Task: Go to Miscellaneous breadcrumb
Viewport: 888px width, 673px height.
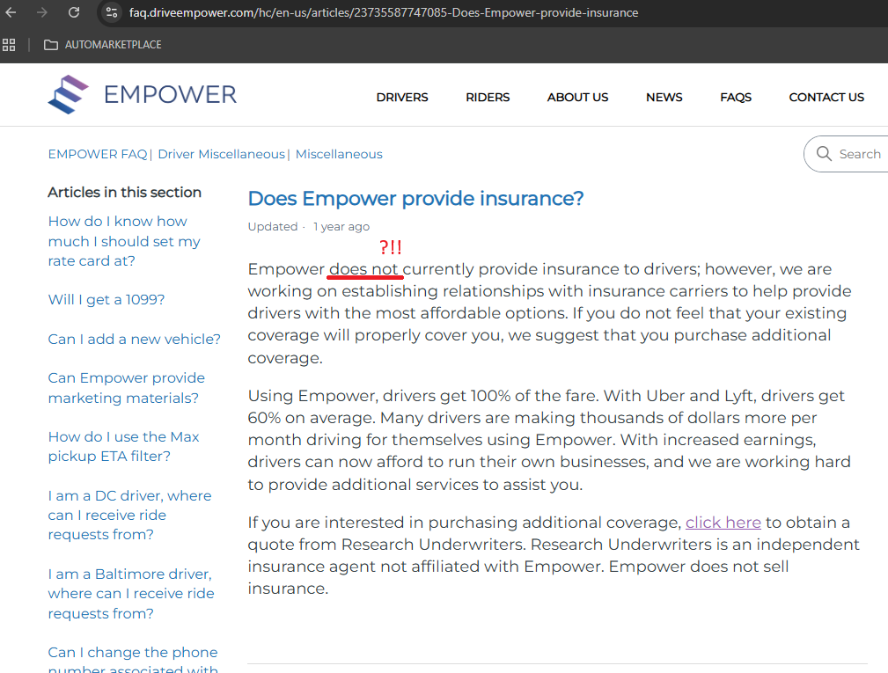Action: 339,154
